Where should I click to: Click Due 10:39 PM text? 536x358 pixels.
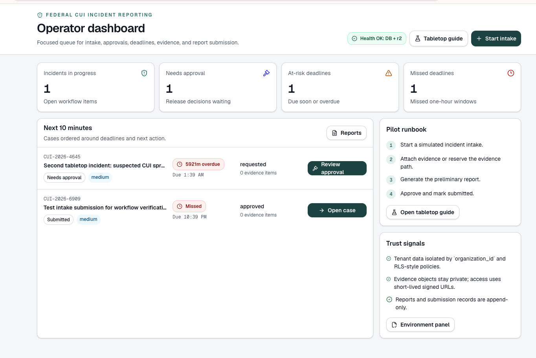189,217
